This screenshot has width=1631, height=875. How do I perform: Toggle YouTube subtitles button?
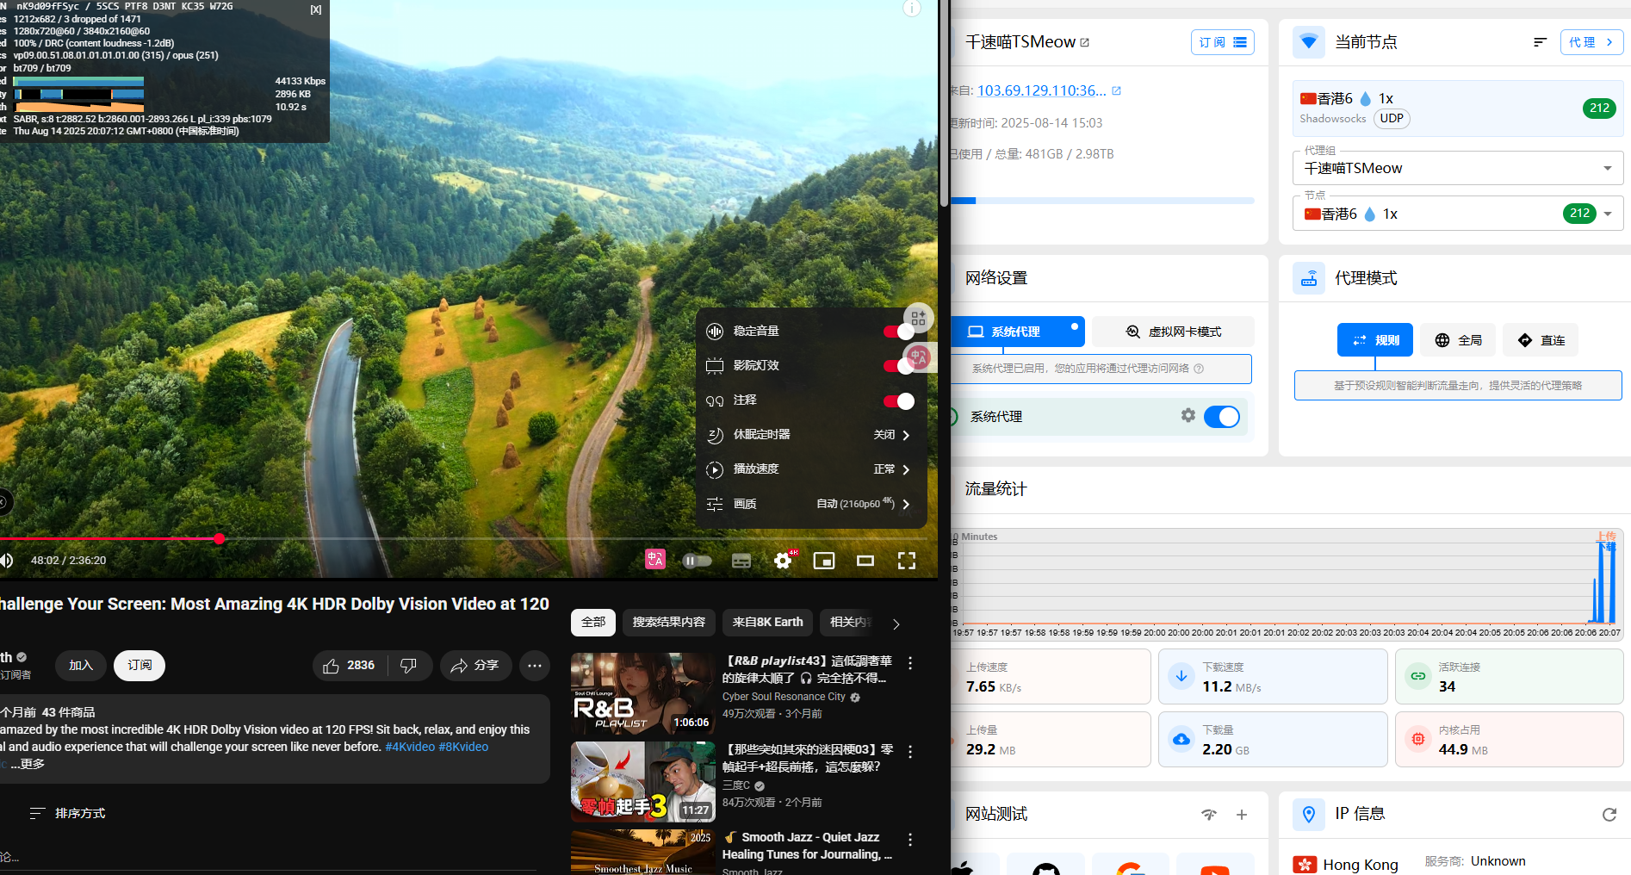[x=741, y=561]
